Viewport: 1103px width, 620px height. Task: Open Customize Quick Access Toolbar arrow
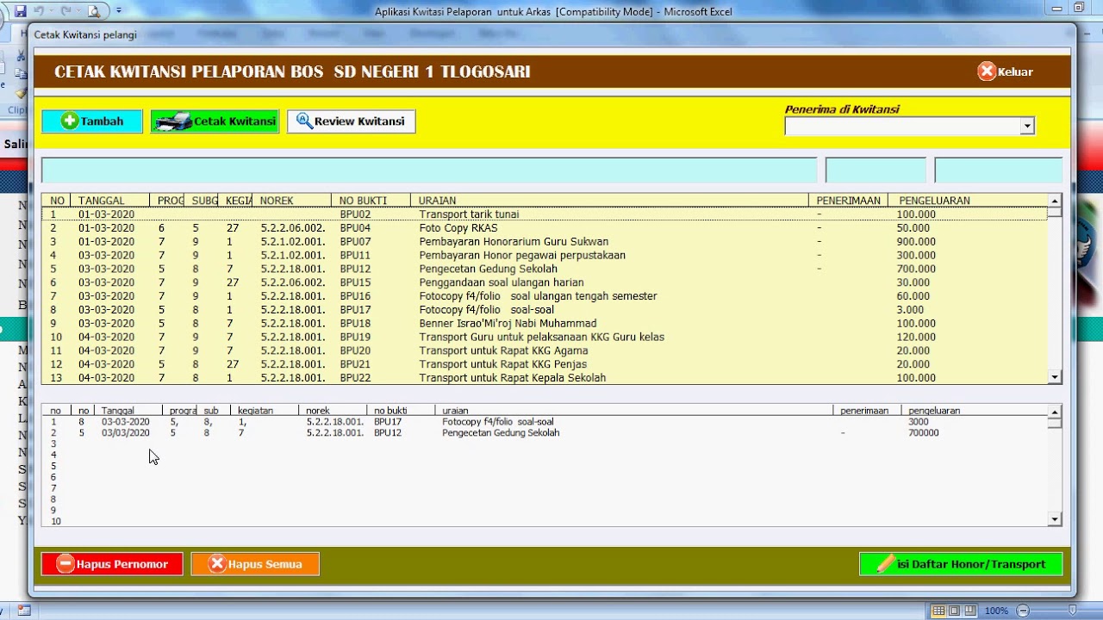[119, 11]
